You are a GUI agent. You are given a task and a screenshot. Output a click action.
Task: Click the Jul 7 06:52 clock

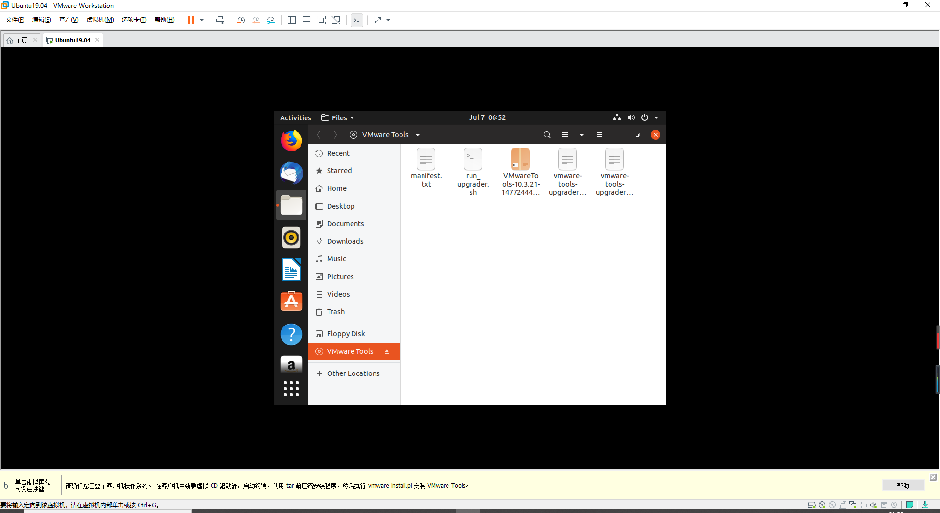[x=487, y=117]
